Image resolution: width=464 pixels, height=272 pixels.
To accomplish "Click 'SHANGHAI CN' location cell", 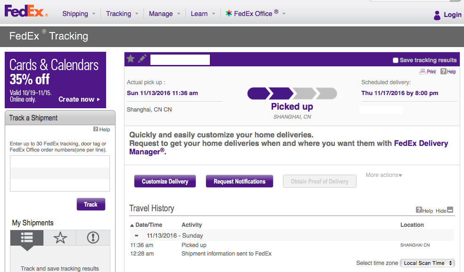I will click(415, 245).
